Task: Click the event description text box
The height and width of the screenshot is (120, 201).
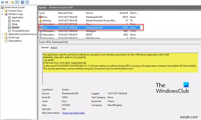Action: pyautogui.click(x=120, y=69)
